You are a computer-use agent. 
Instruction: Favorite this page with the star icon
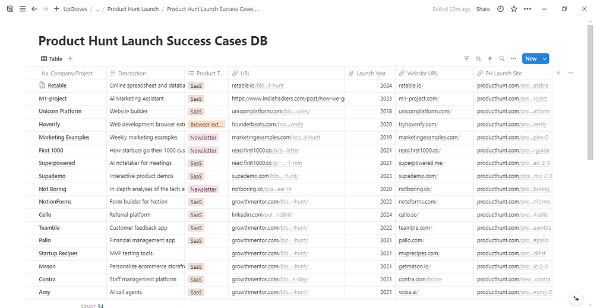(514, 9)
